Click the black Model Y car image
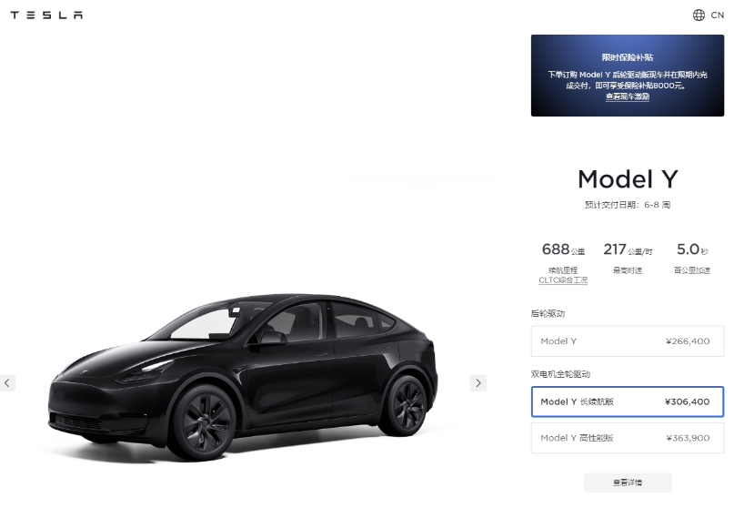 point(243,376)
